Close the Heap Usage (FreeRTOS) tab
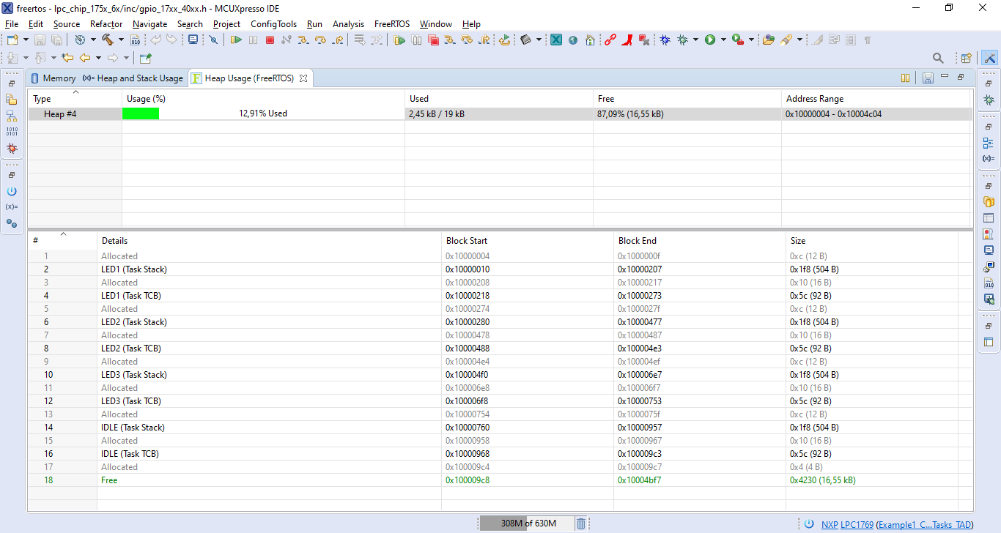This screenshot has height=533, width=1001. (303, 78)
